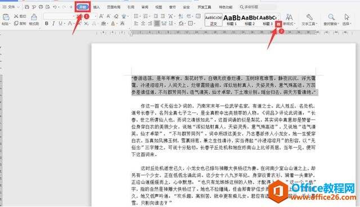Image resolution: width=360 pixels, height=207 pixels.
Task: Expand the styles gallery dropdown
Action: click(x=278, y=24)
